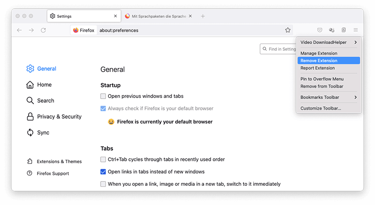Open the Firefox hamburger application menu
This screenshot has width=375, height=205.
pos(356,30)
